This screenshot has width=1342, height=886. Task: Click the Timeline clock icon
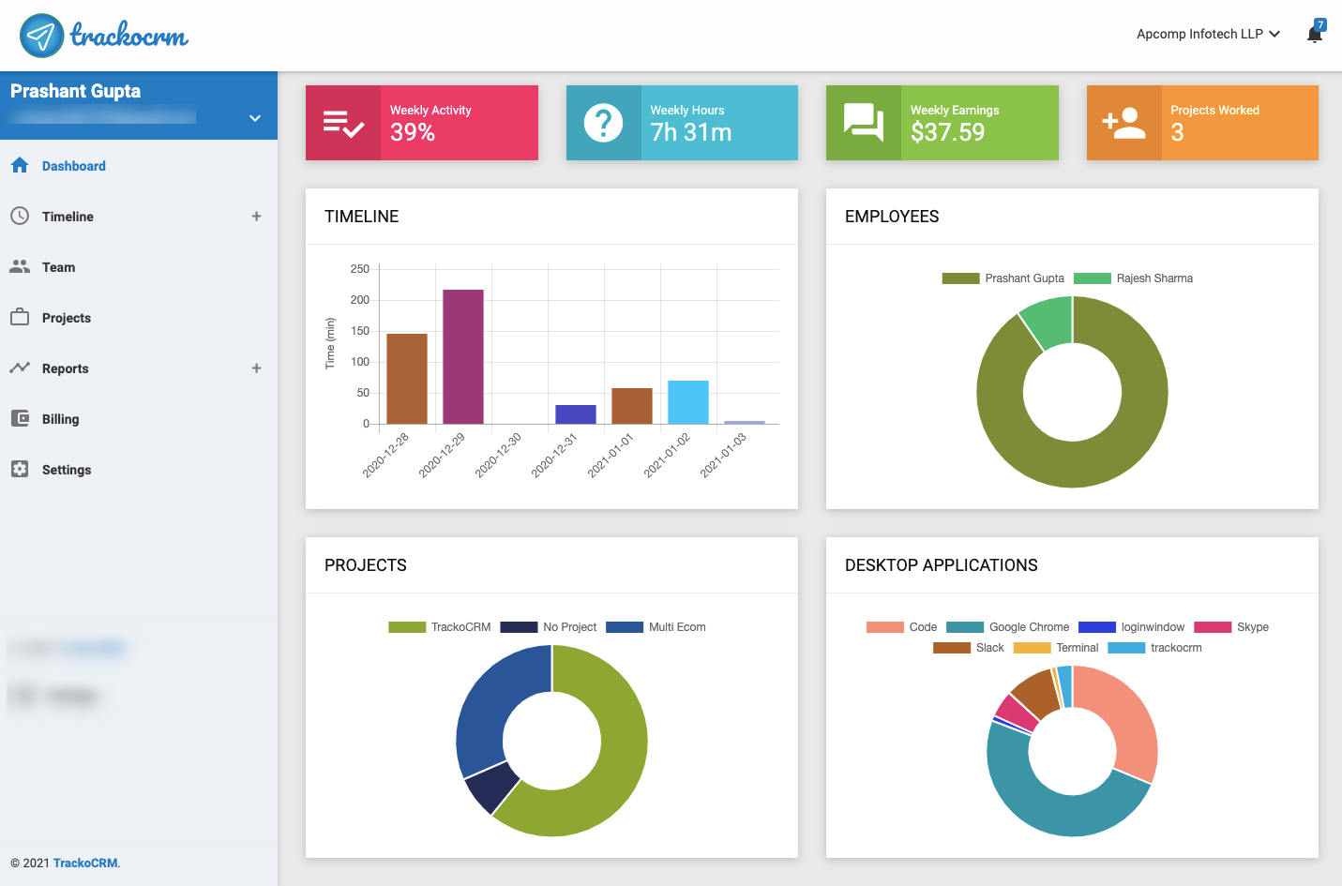(x=20, y=216)
